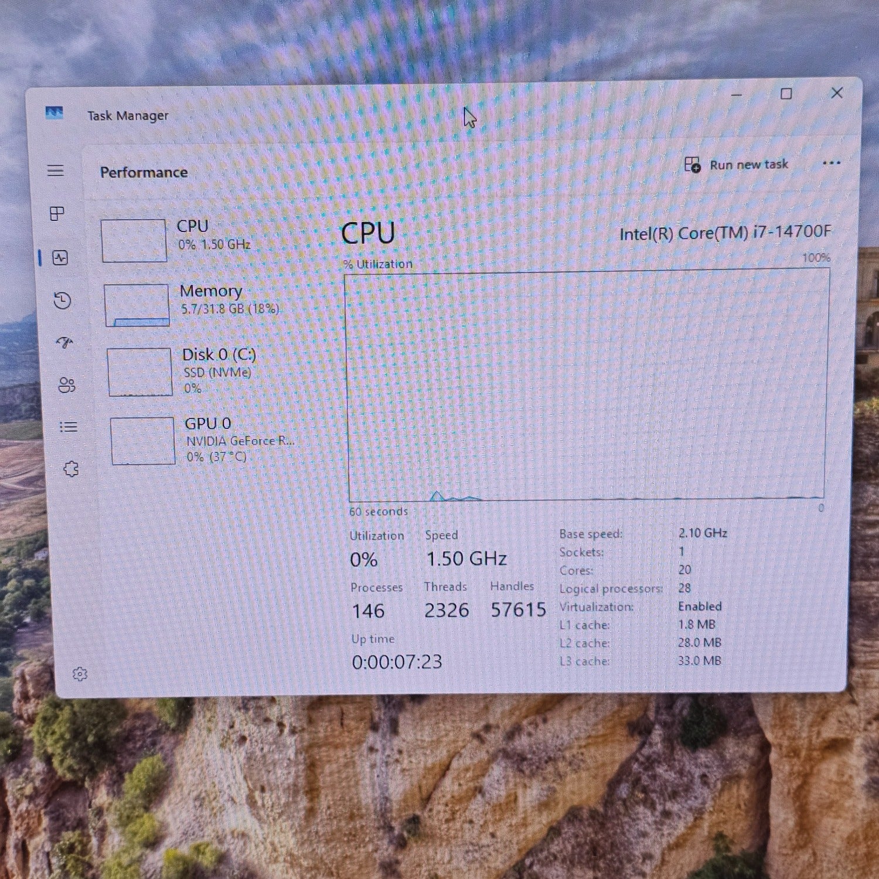Open the Details page icon
This screenshot has width=879, height=879.
69,427
